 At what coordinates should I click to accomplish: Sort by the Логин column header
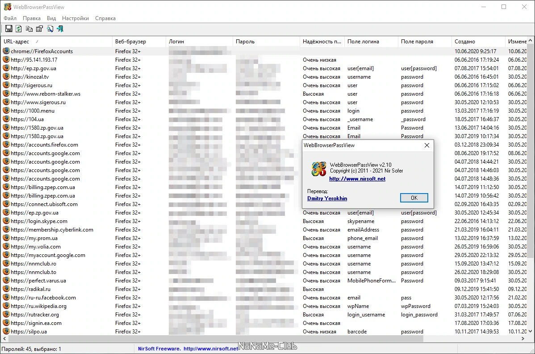click(199, 41)
